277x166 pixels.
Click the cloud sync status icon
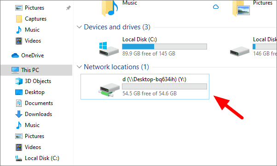(216, 7)
